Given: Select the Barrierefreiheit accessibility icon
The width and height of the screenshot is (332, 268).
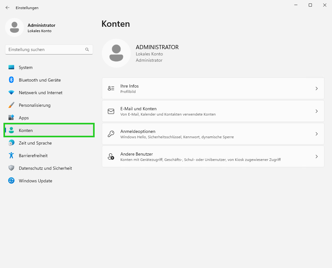Looking at the screenshot, I should [11, 156].
